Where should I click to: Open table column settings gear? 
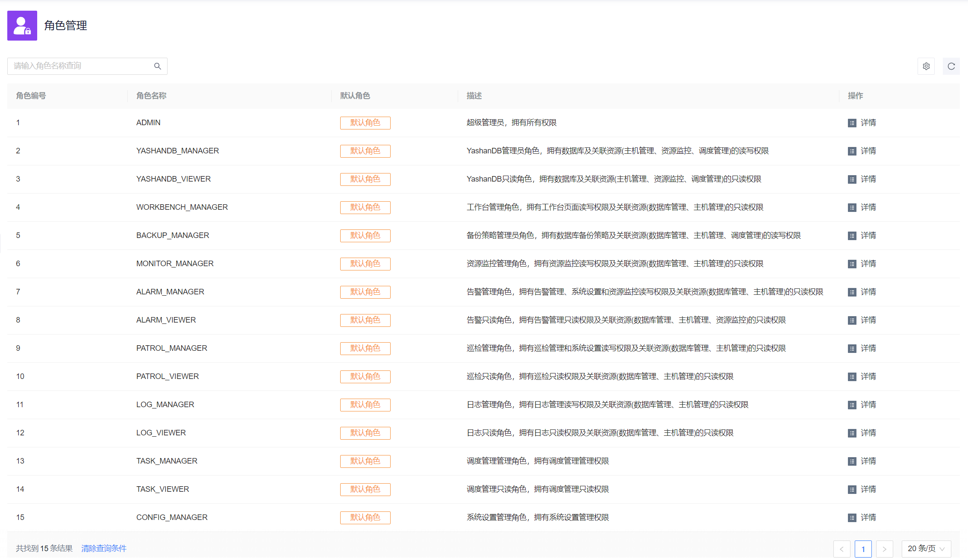tap(926, 66)
